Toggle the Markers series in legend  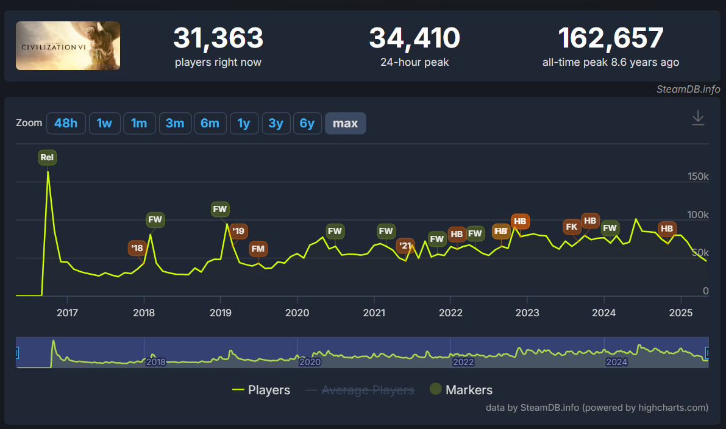coord(461,389)
